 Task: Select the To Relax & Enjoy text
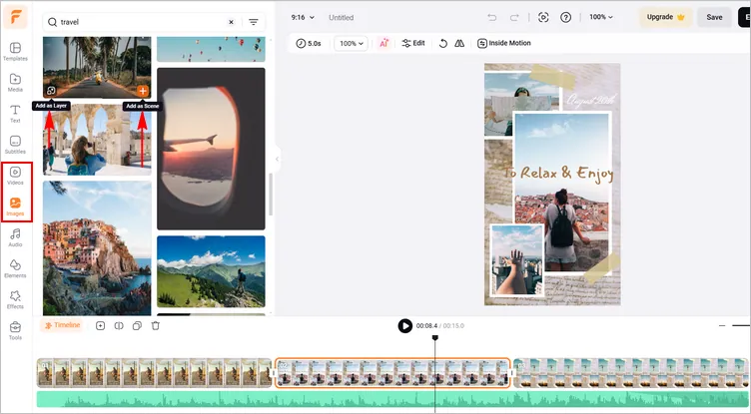557,174
